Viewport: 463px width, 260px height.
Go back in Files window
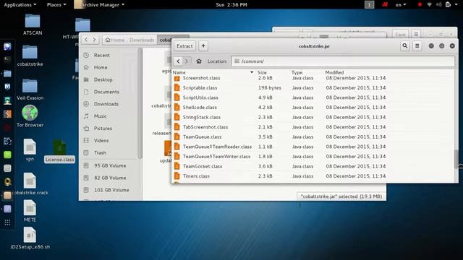point(86,40)
